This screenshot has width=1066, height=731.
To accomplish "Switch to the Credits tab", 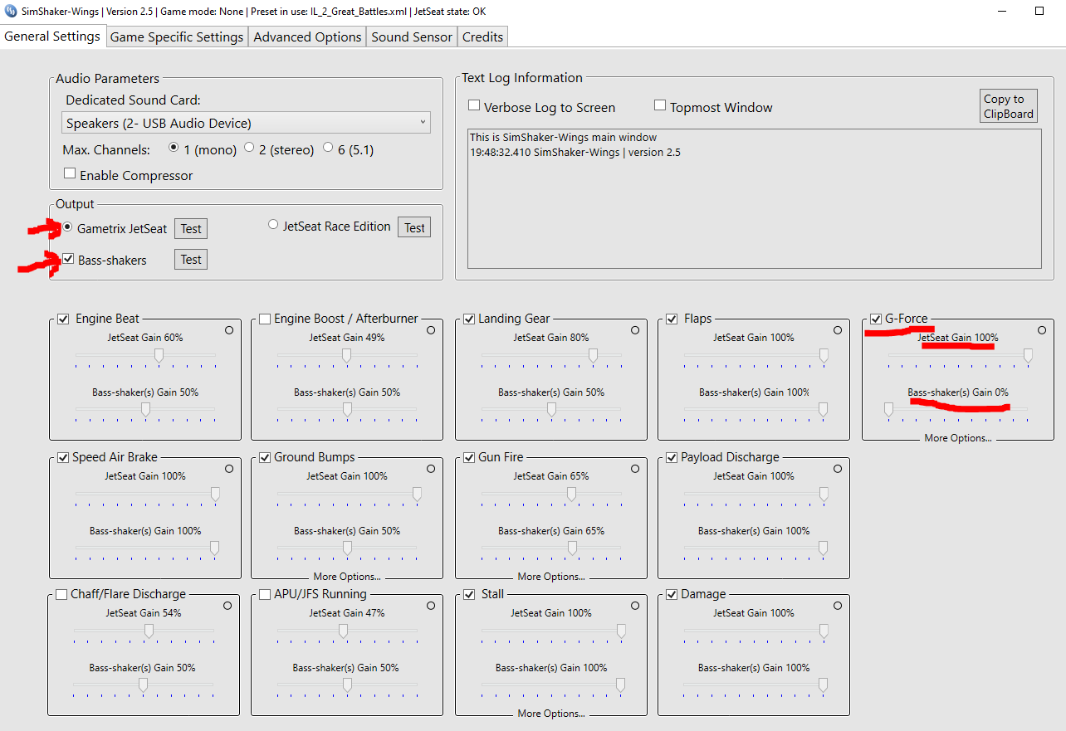I will (x=482, y=37).
